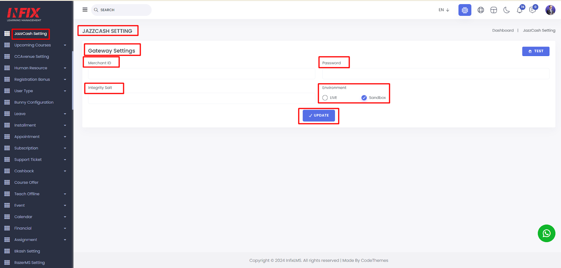Focus the Integrity Salt input field
This screenshot has height=268, width=561.
[202, 98]
